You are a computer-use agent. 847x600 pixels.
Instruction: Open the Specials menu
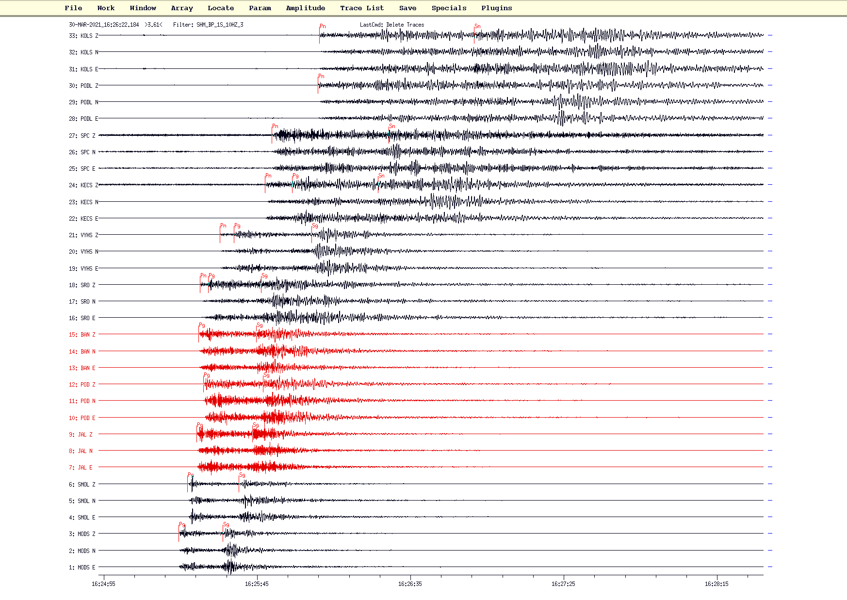(x=449, y=8)
